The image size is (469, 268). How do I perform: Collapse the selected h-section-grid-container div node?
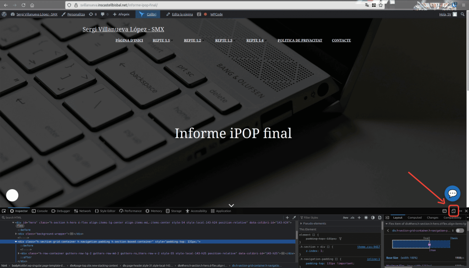tap(16, 241)
